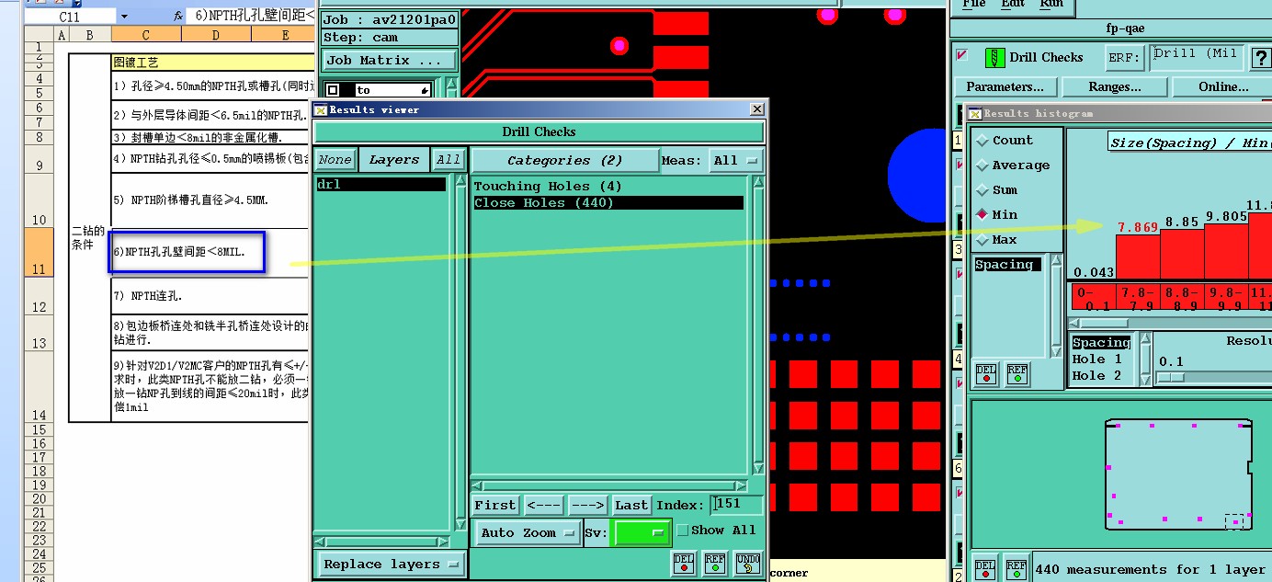Close the Results viewer window

[x=756, y=109]
